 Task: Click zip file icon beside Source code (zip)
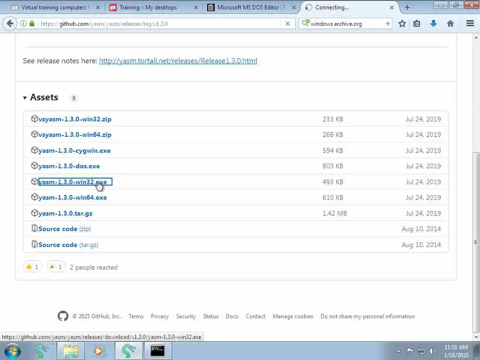click(x=35, y=228)
